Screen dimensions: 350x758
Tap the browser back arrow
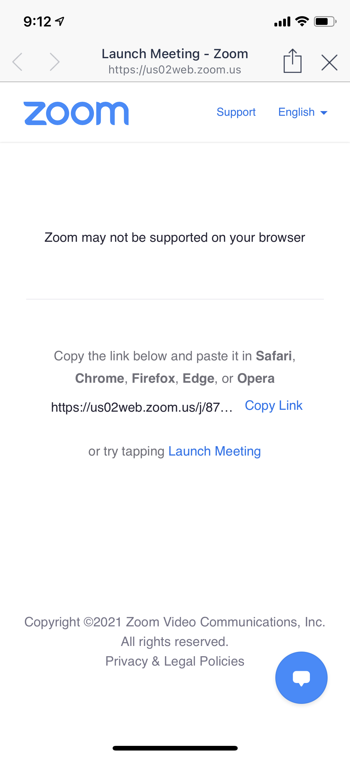click(17, 62)
